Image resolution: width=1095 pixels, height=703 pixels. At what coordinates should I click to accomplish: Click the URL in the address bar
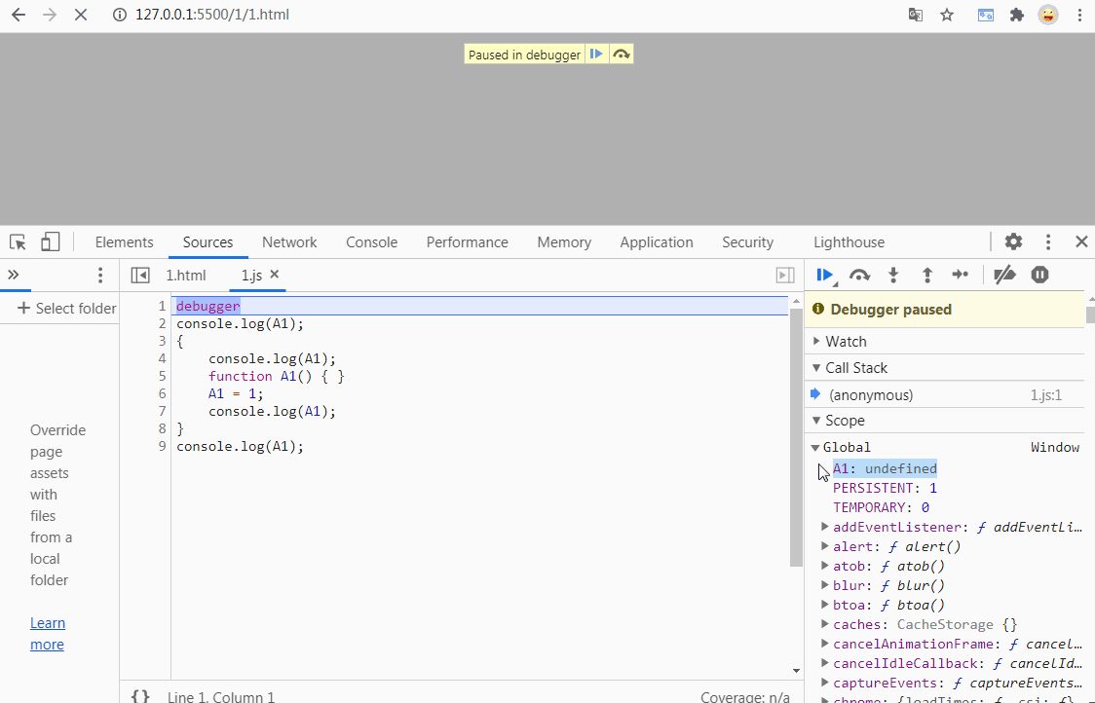click(211, 15)
